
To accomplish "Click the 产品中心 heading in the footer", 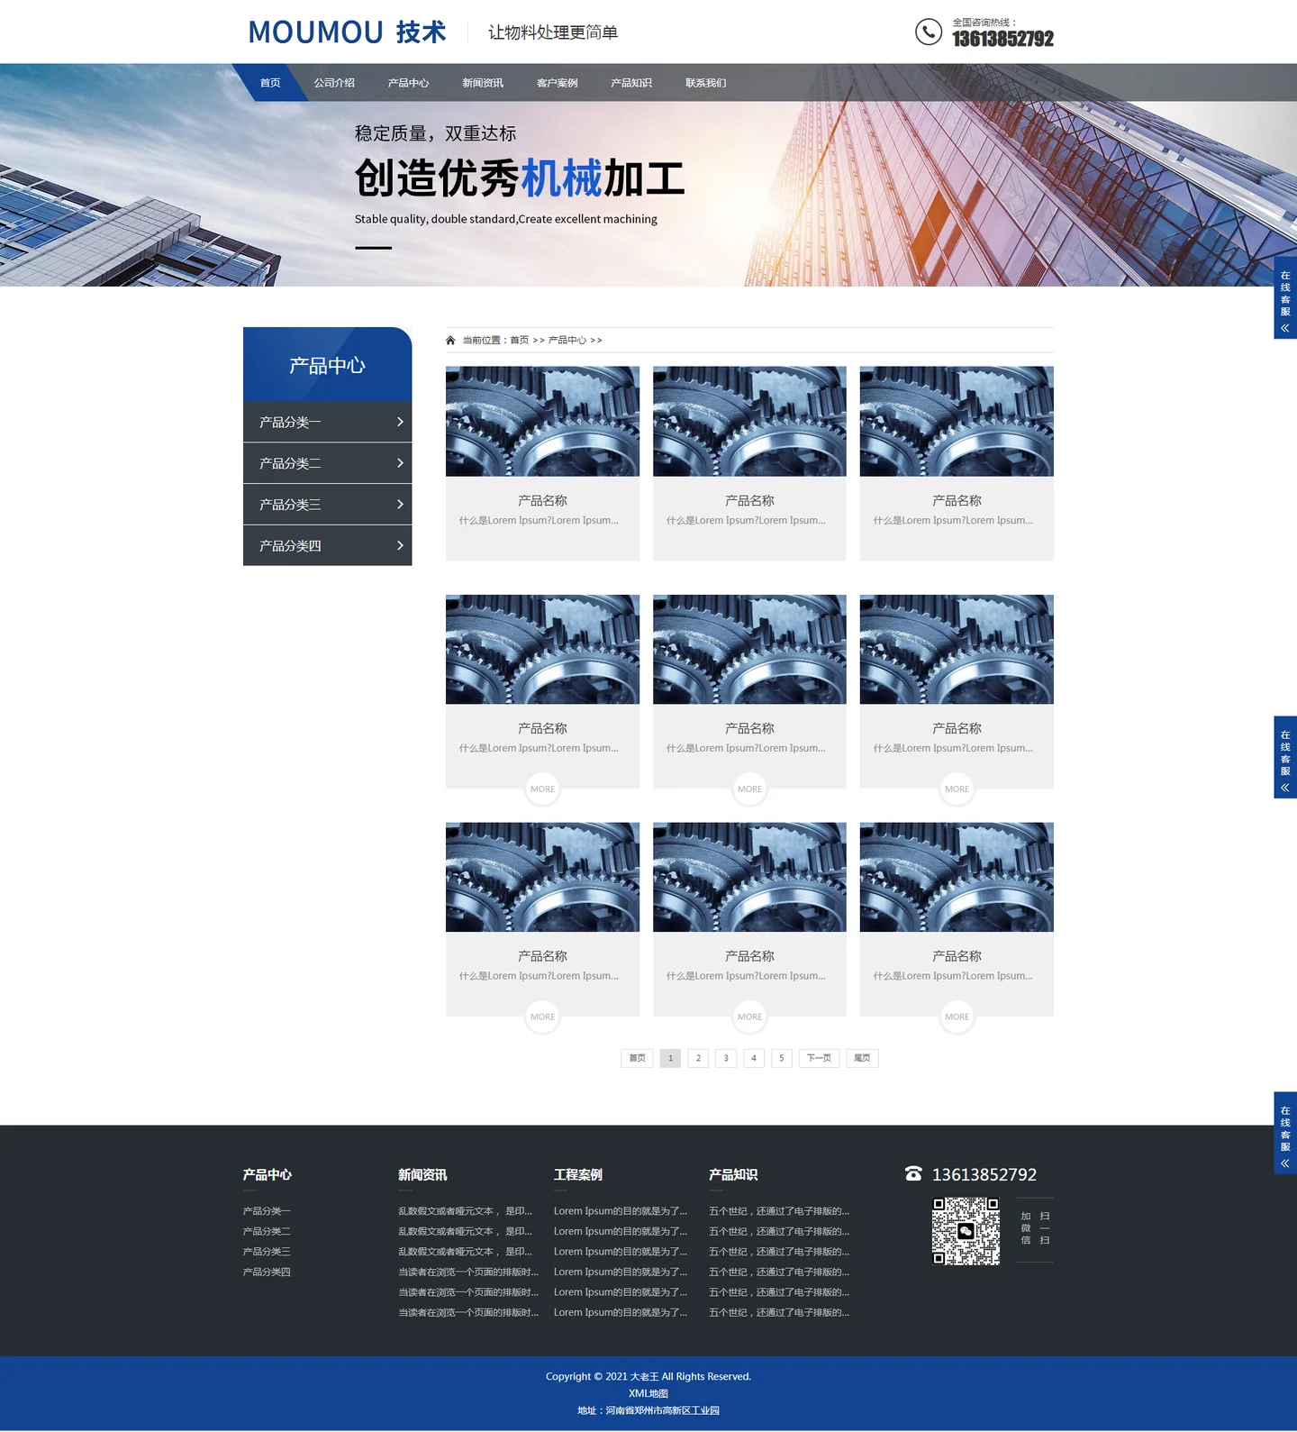I will click(268, 1174).
